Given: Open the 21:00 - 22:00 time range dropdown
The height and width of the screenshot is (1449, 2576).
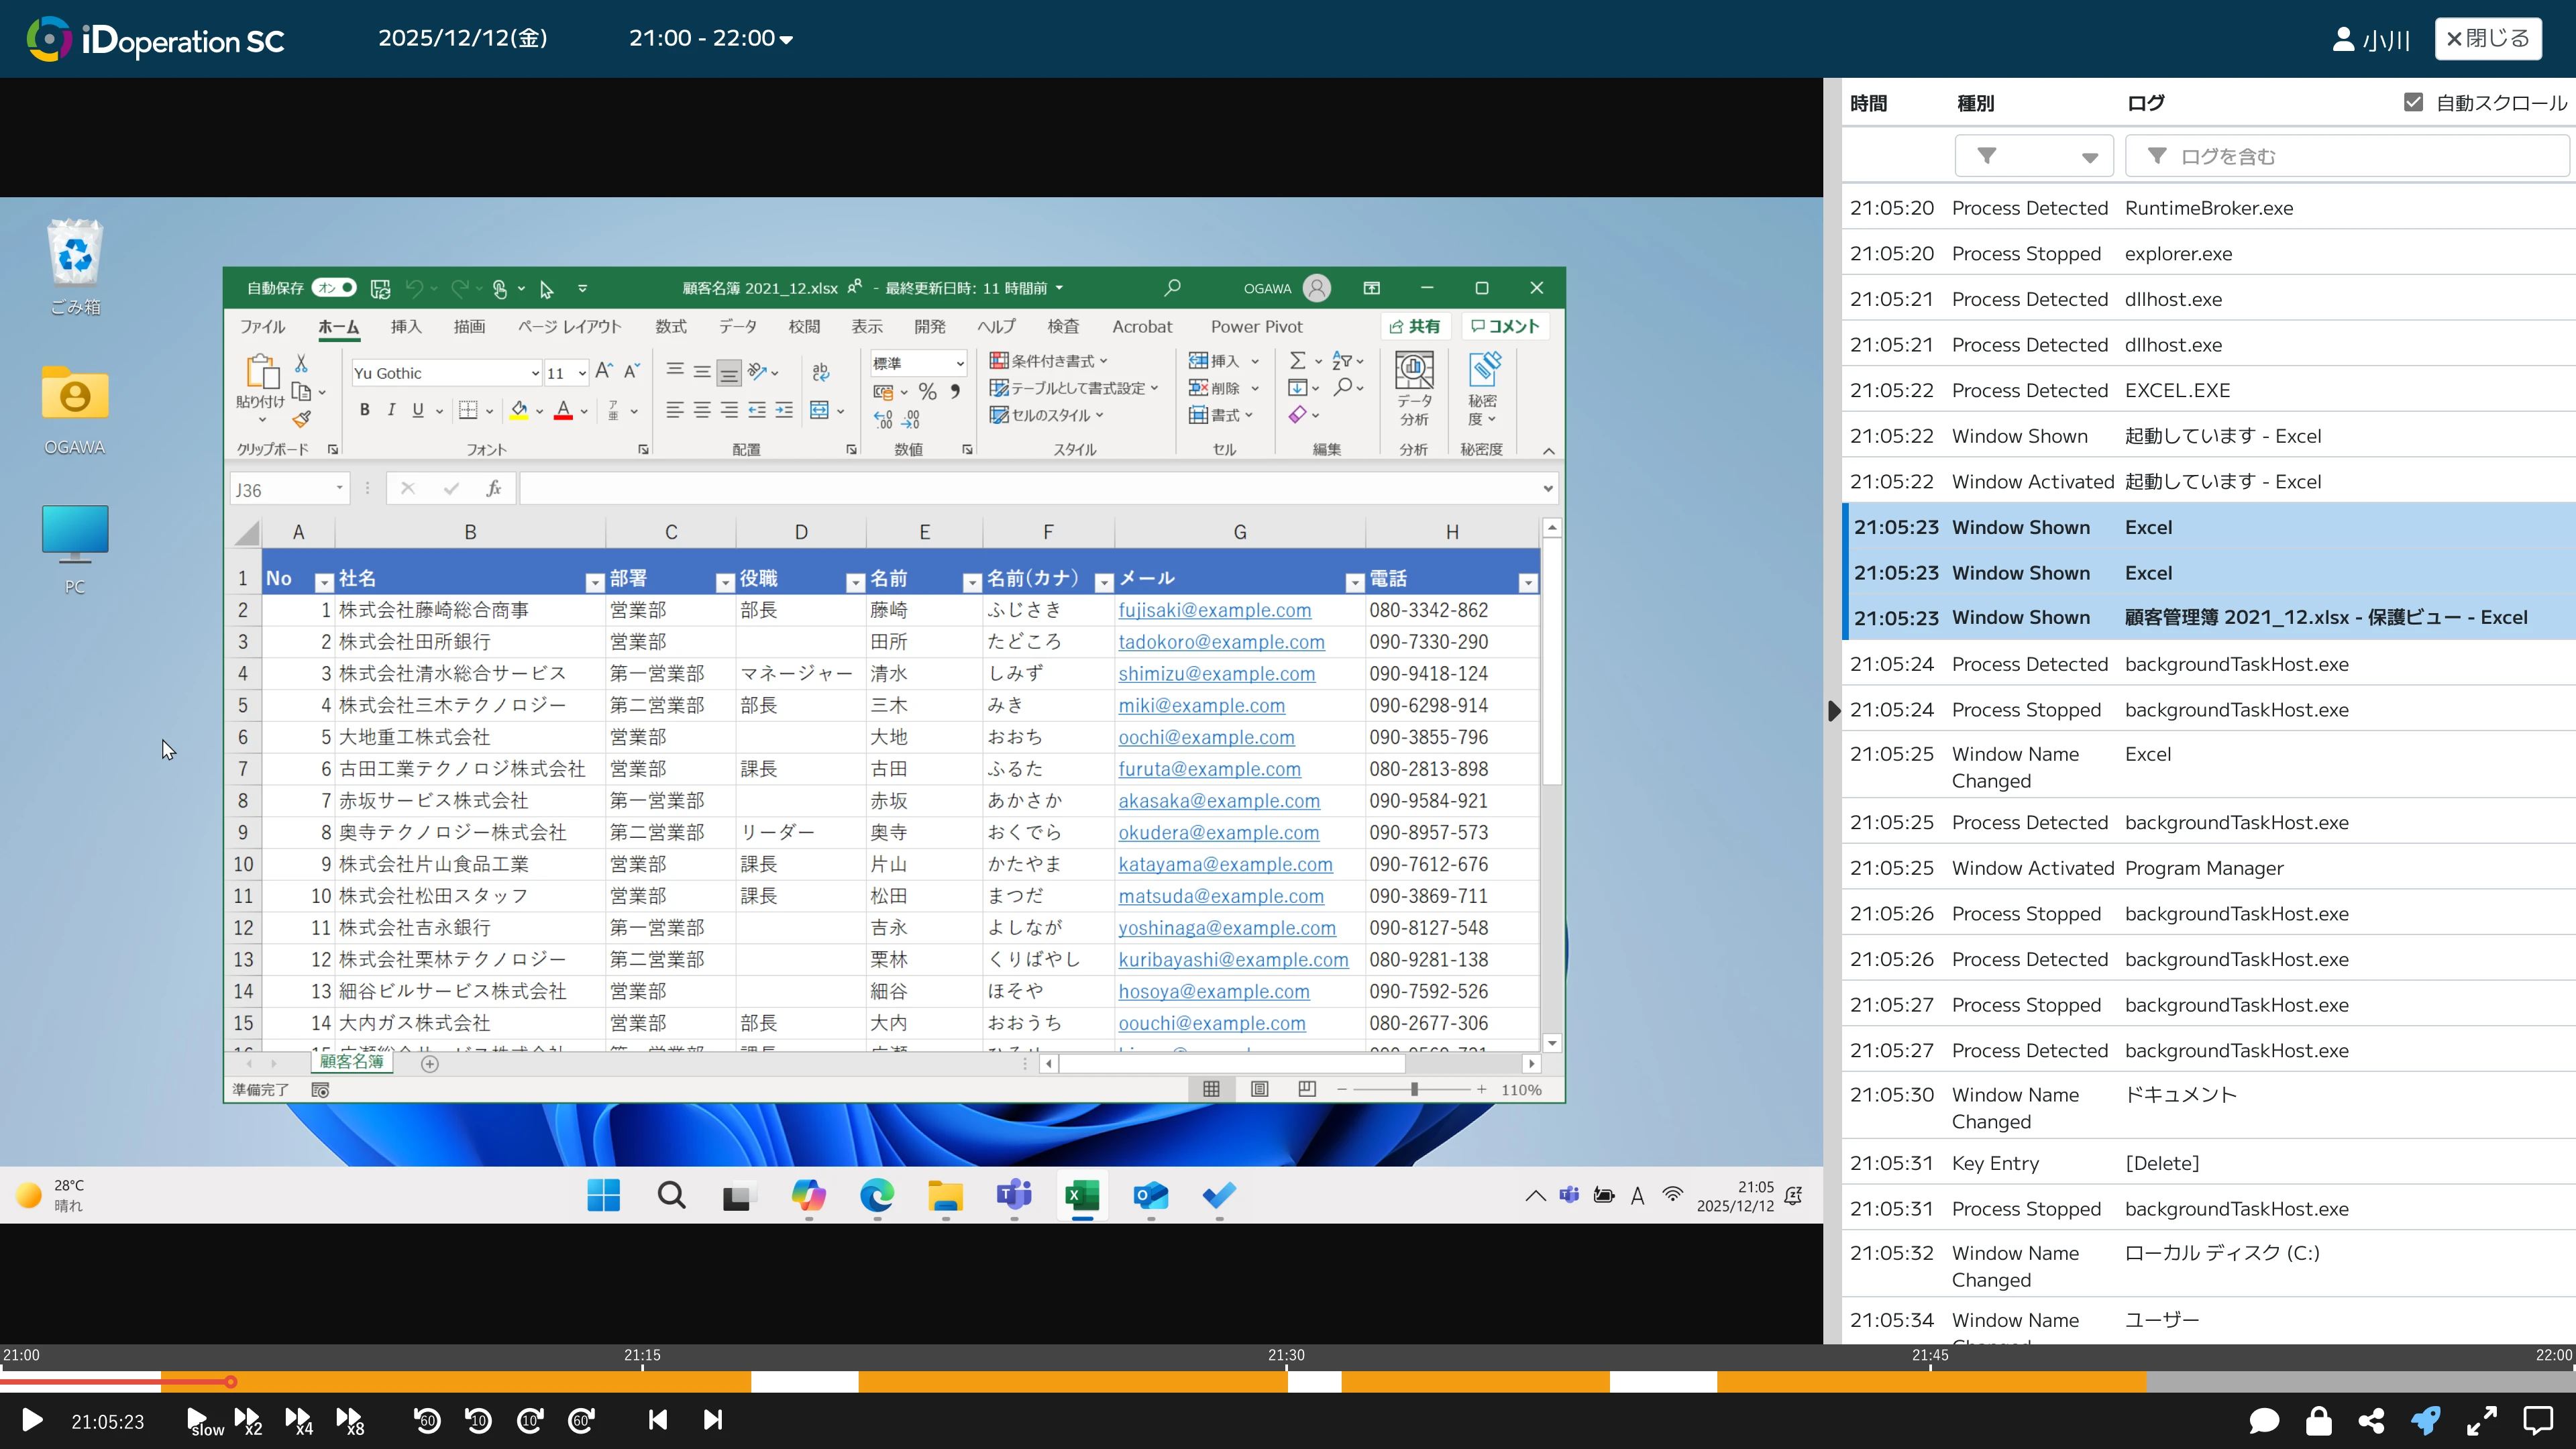Looking at the screenshot, I should click(x=710, y=38).
